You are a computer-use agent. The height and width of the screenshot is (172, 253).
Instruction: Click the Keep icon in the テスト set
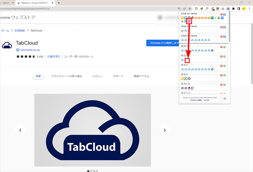coord(182,79)
